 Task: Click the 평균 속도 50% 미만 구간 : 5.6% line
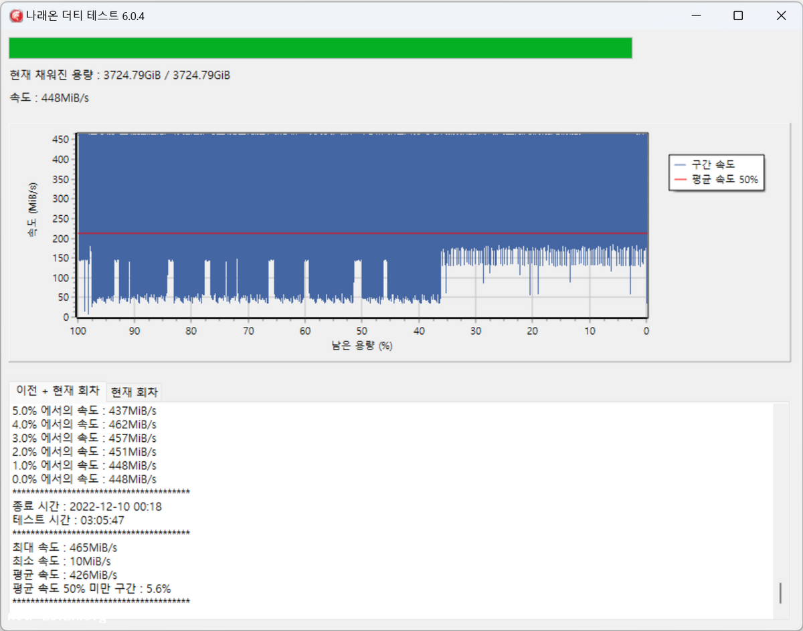(x=92, y=588)
